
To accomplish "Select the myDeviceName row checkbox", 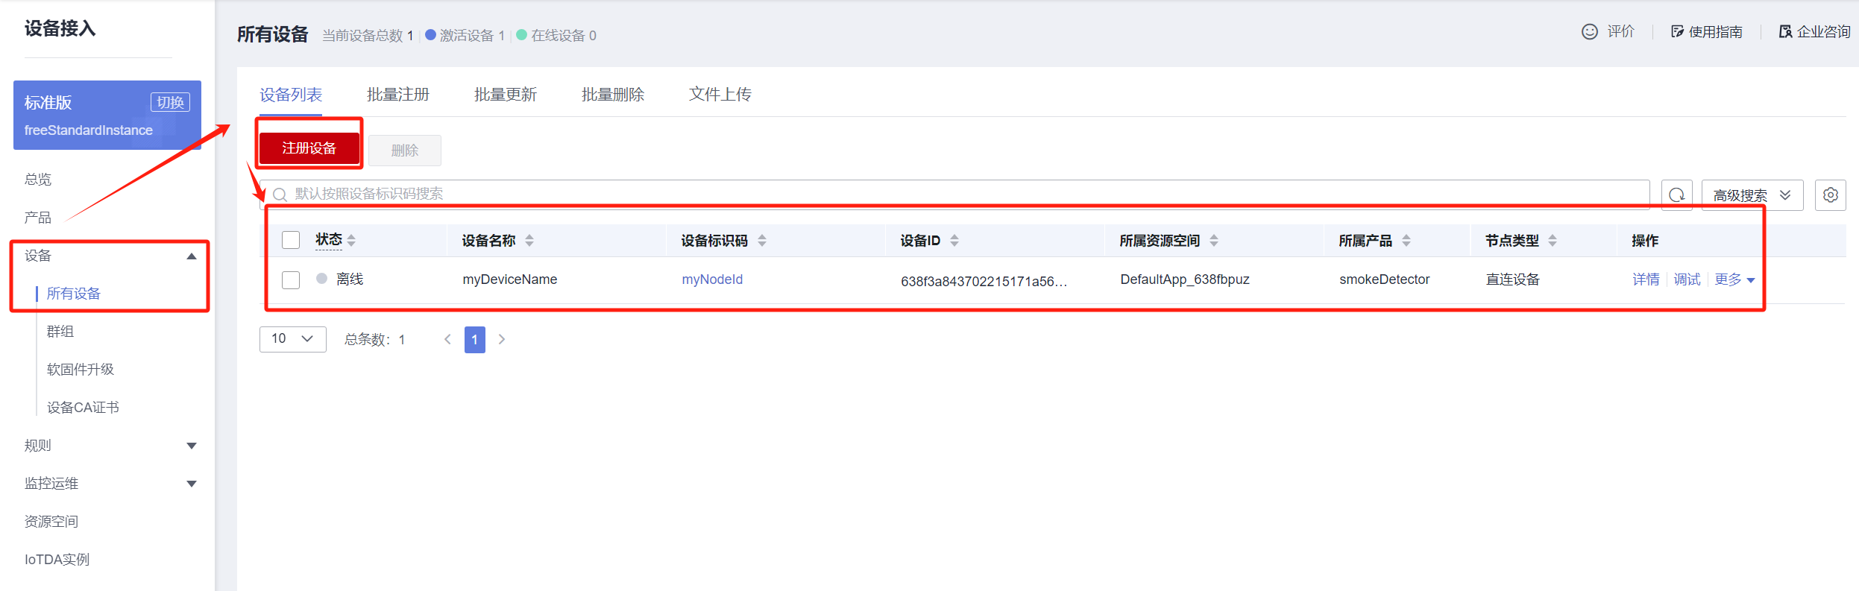I will coord(291,279).
